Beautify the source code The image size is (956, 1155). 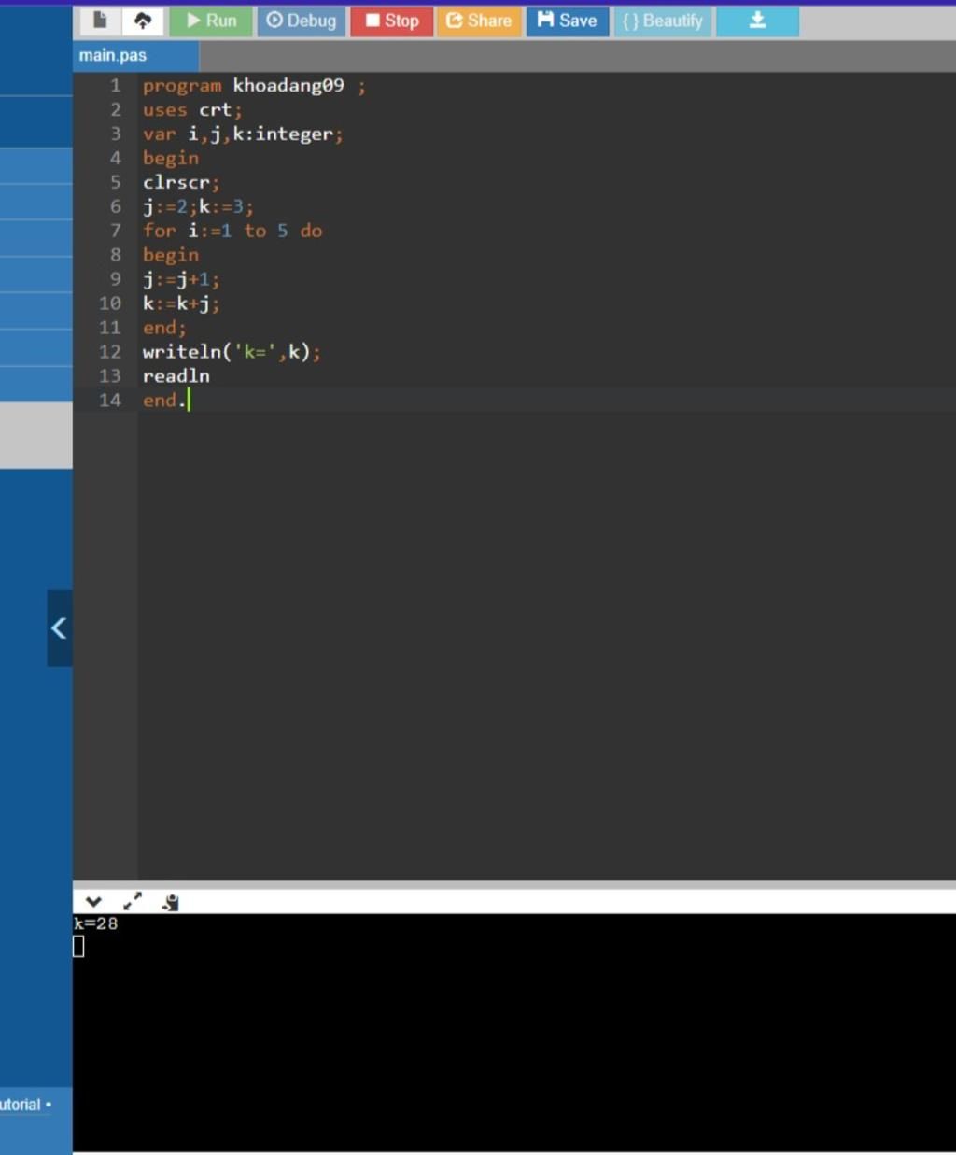point(662,21)
